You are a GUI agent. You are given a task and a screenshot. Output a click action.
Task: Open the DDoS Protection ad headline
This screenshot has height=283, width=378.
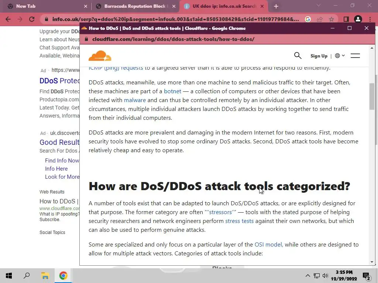59,81
